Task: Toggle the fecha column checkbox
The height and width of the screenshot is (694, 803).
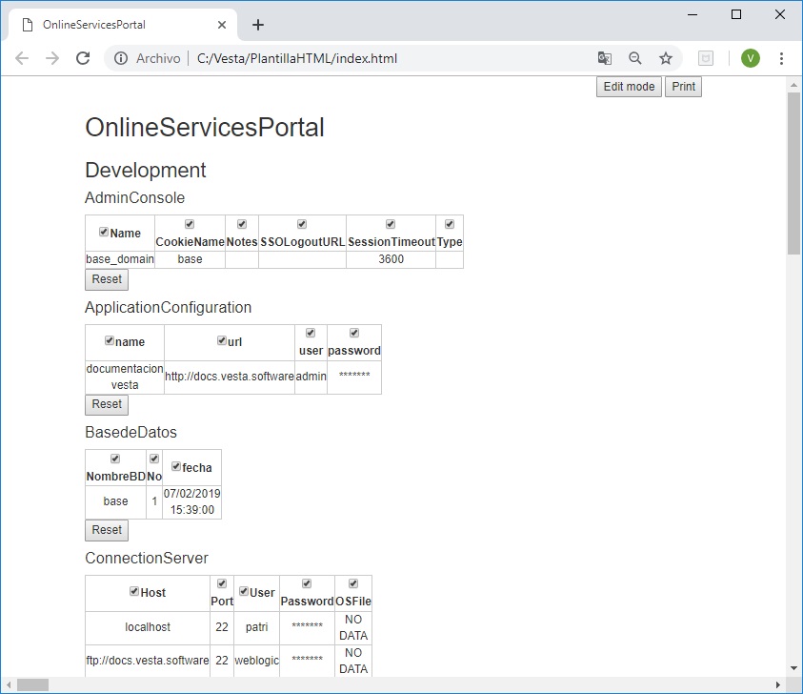Action: 176,466
